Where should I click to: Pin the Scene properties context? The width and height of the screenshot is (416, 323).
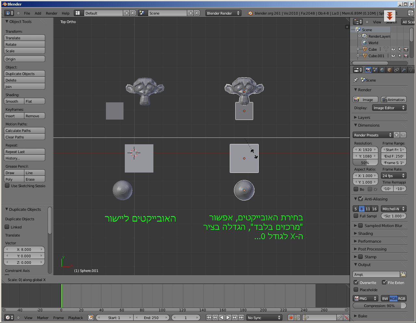coord(356,80)
